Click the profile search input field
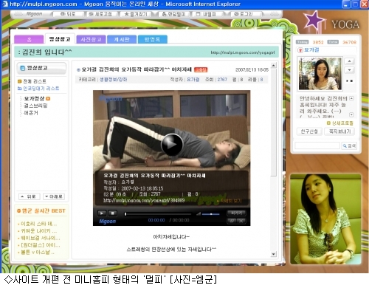 317,145
